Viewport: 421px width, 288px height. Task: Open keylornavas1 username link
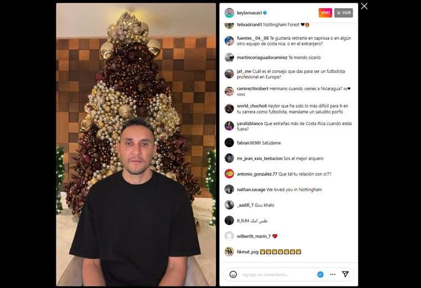[249, 13]
